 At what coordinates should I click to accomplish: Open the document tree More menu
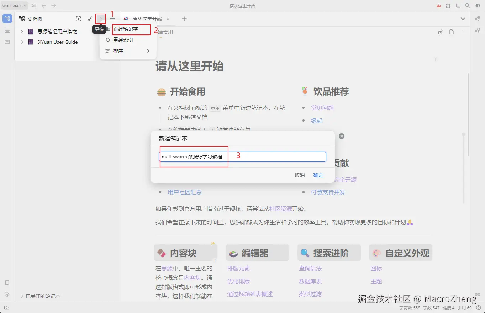click(101, 19)
